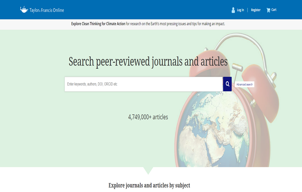Click the shopping cart icon
302x192 pixels.
click(x=268, y=10)
